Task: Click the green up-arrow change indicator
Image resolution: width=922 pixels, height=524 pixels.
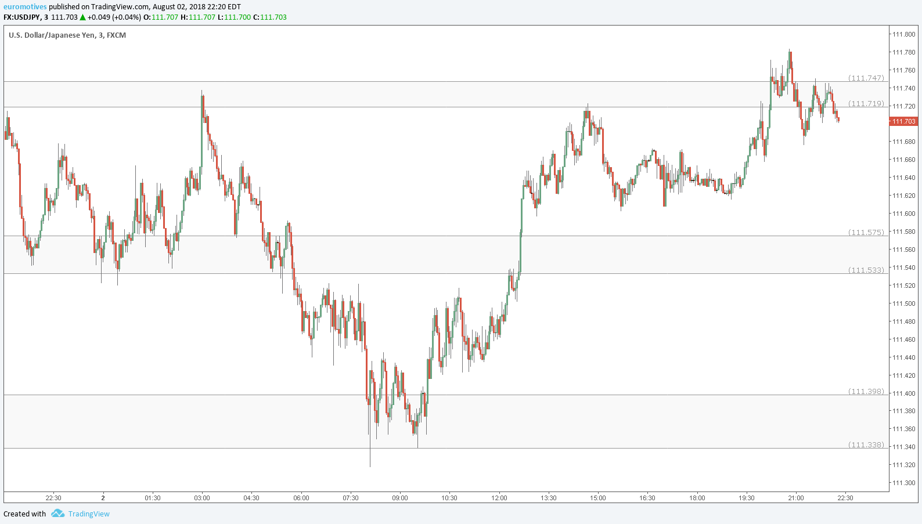Action: click(83, 17)
